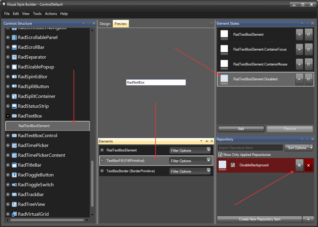Switch to the Design tab
Image resolution: width=318 pixels, height=227 pixels.
(105, 24)
